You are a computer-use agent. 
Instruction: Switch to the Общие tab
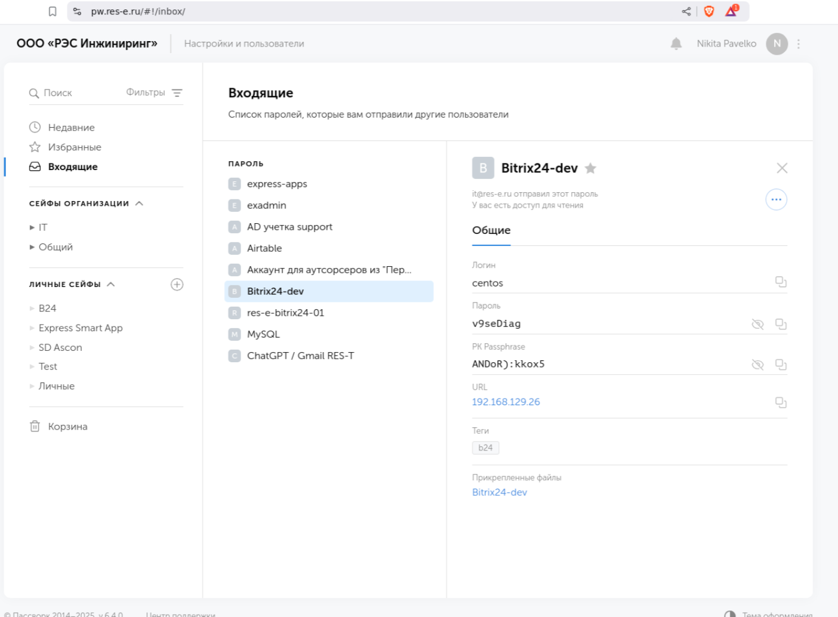491,230
